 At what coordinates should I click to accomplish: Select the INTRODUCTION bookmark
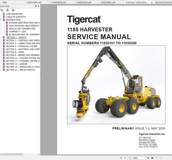pos(13,20)
